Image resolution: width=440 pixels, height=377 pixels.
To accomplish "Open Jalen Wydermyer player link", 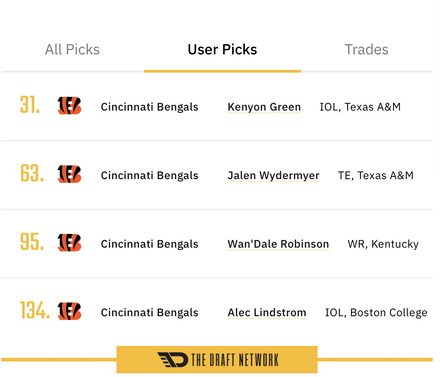I will coord(274,175).
